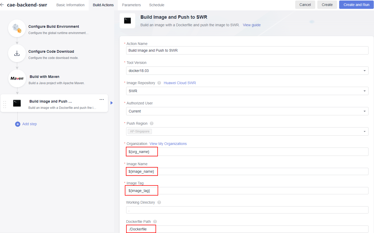Open the Push Region help icon
Screen dimensions: 374x233
coord(152,123)
